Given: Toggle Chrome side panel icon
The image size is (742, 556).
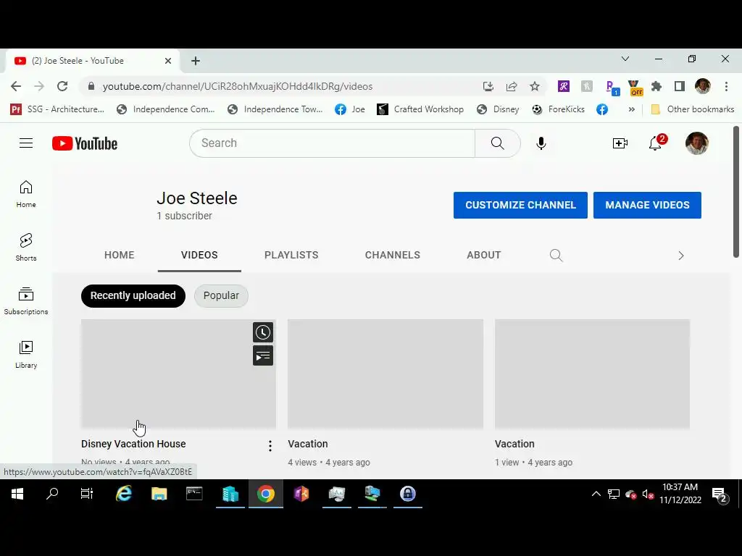Looking at the screenshot, I should pos(680,86).
